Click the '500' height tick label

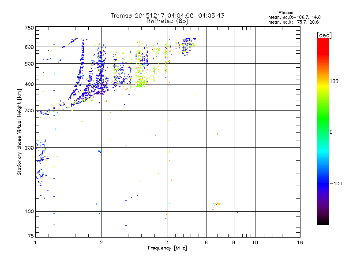(x=29, y=64)
